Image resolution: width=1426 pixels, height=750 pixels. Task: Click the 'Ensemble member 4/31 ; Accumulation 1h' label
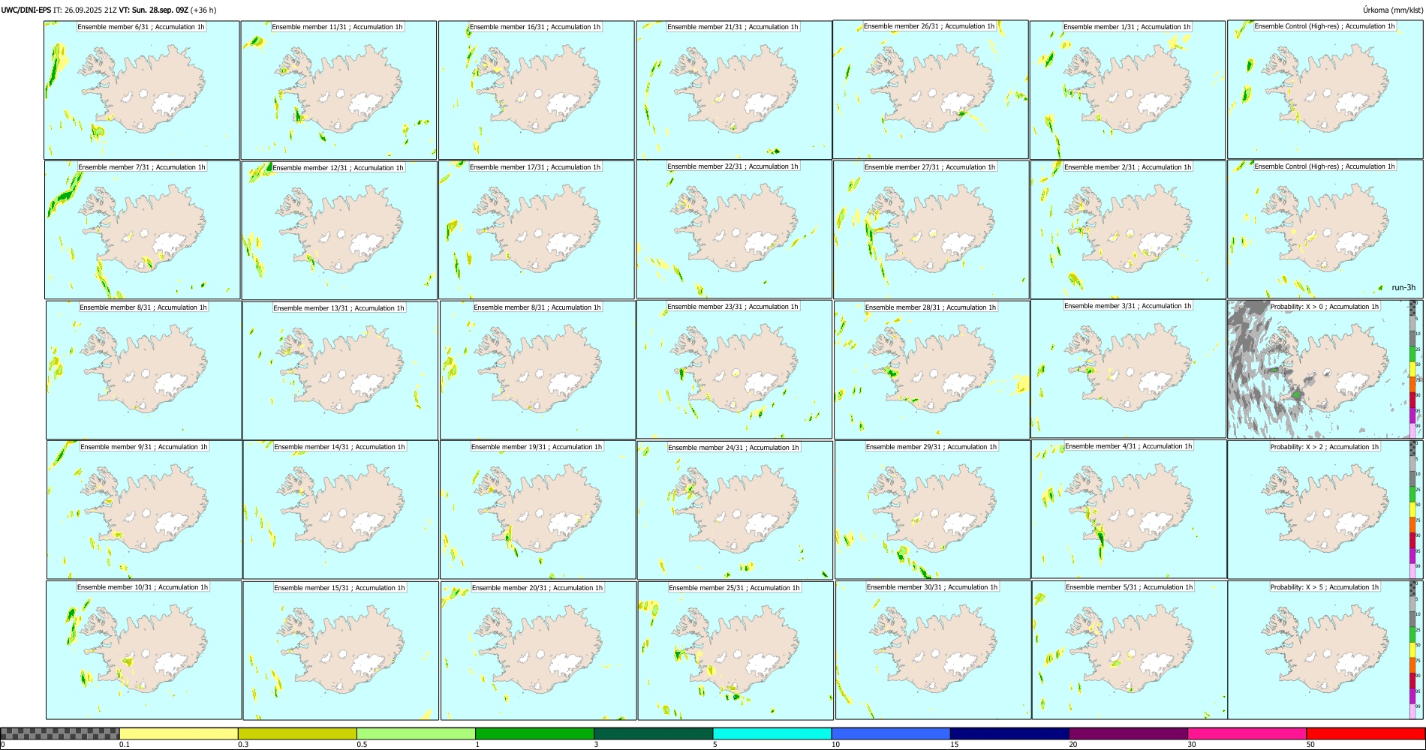pos(1129,446)
